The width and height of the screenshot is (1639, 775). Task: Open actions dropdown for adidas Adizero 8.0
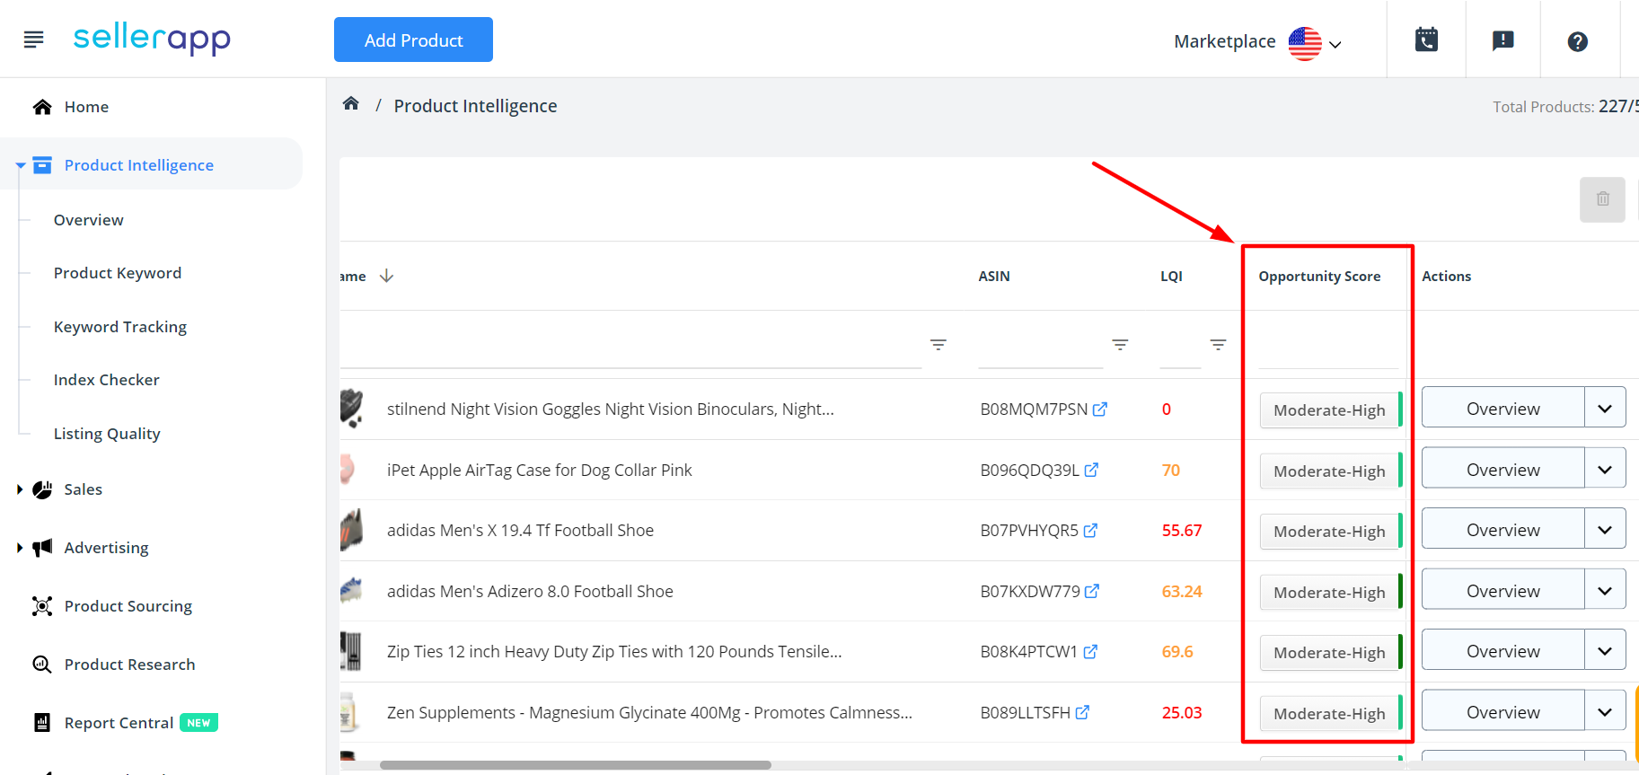click(x=1605, y=590)
